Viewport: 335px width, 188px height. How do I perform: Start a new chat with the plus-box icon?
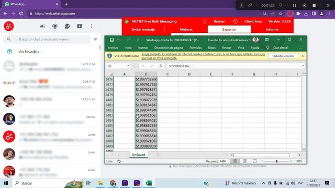pyautogui.click(x=80, y=26)
